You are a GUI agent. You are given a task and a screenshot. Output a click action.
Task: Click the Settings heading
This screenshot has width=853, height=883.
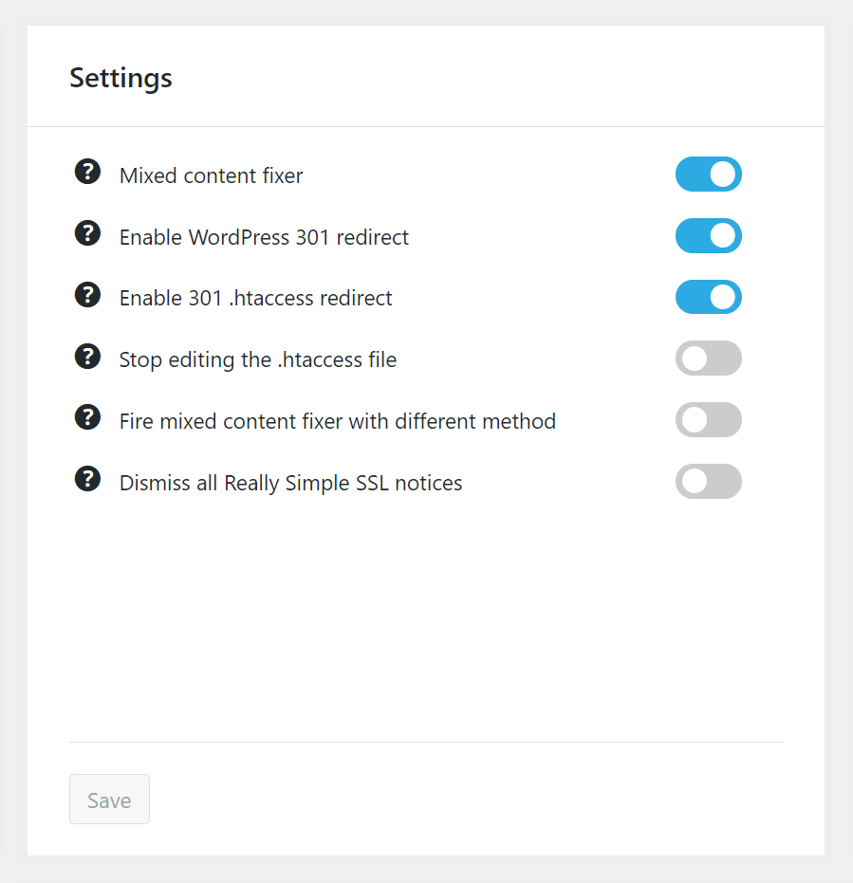point(121,79)
